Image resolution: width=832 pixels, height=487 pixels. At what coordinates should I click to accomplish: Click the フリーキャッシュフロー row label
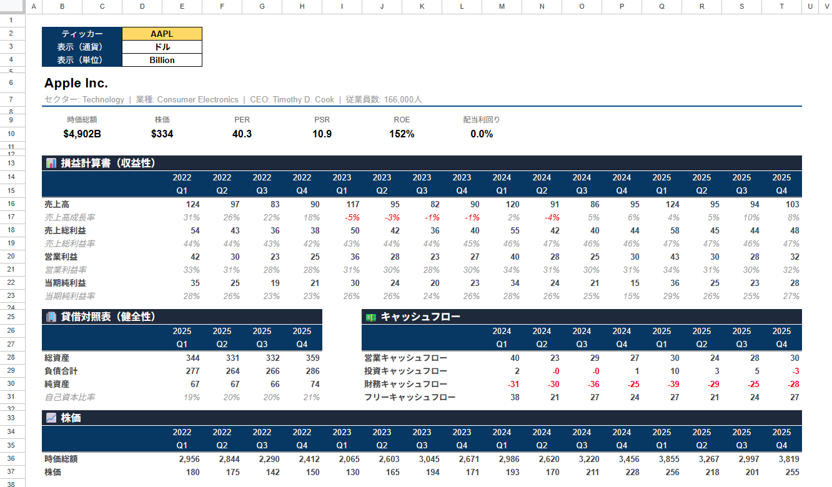click(x=410, y=397)
